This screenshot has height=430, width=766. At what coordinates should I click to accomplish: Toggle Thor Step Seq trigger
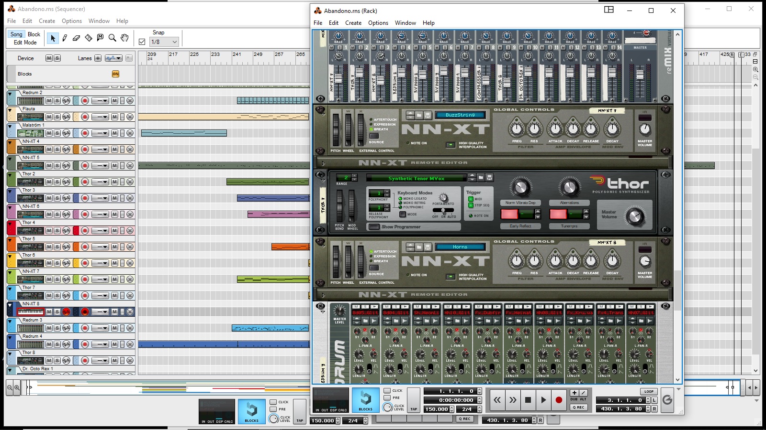coord(471,205)
